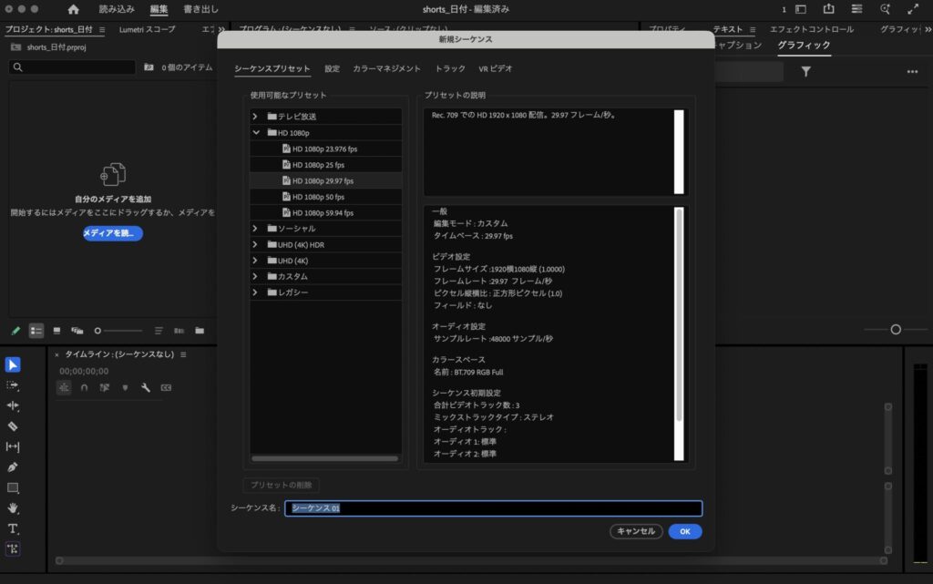Expand the ソーシャル preset folder
The height and width of the screenshot is (584, 933).
(x=256, y=229)
